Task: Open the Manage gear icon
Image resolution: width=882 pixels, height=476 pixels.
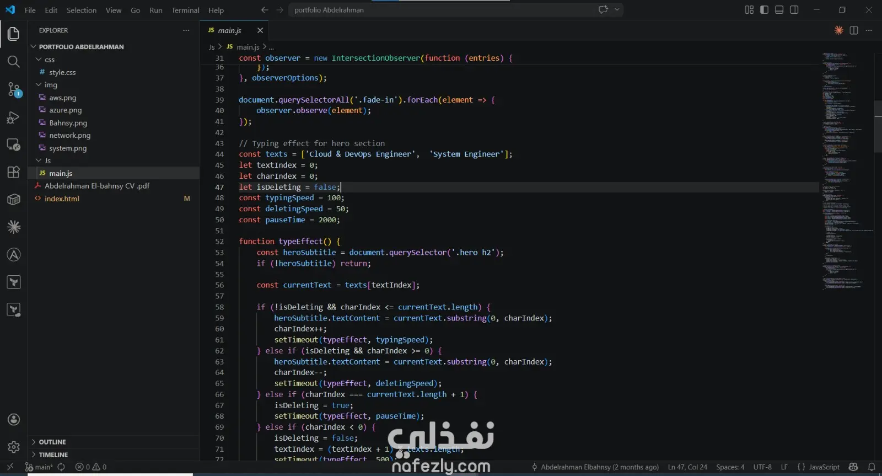Action: coord(14,447)
